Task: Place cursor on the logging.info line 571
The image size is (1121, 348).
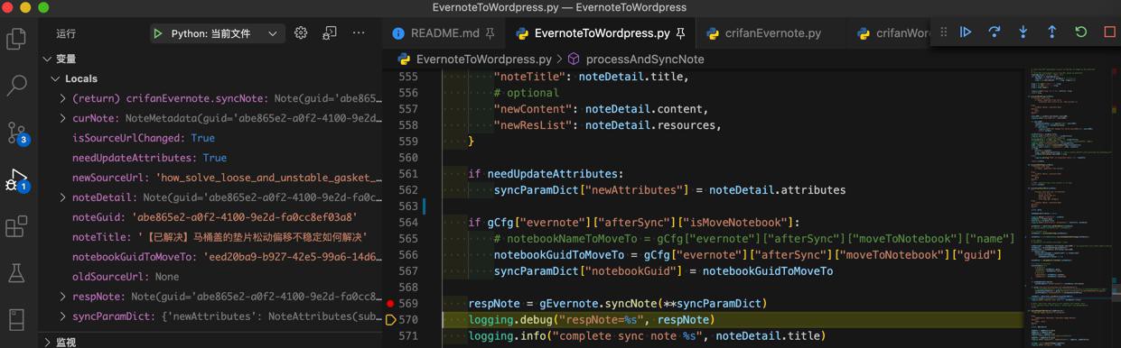Action: 647,336
